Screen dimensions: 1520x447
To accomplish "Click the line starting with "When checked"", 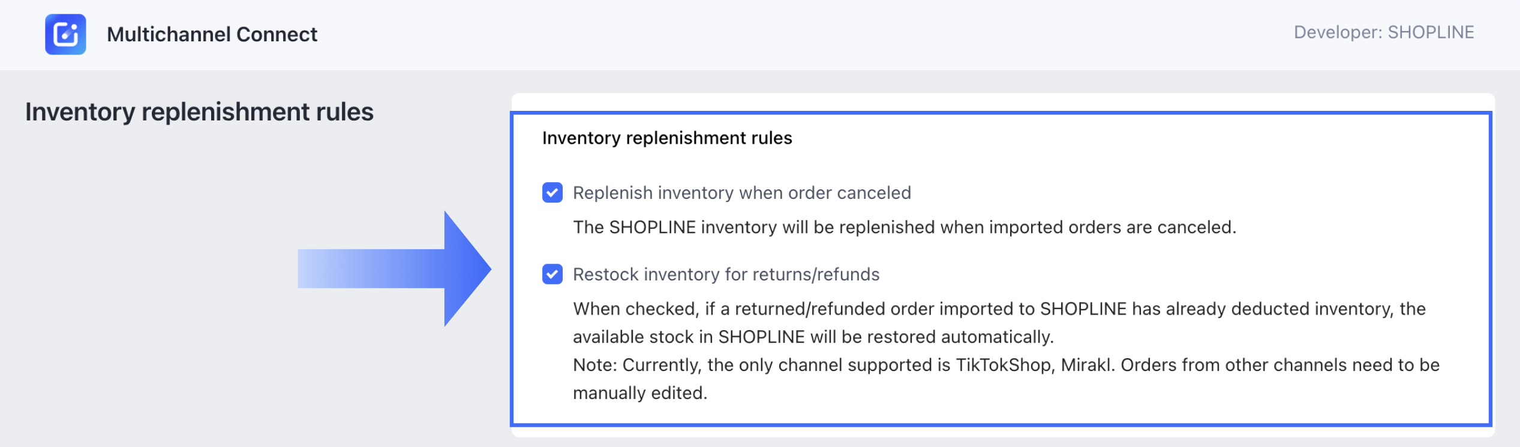I will 999,309.
